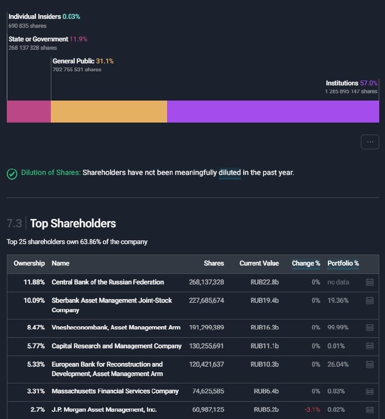Open table icon in Massachusetts Financial Services row
The image size is (385, 419).
click(x=369, y=391)
